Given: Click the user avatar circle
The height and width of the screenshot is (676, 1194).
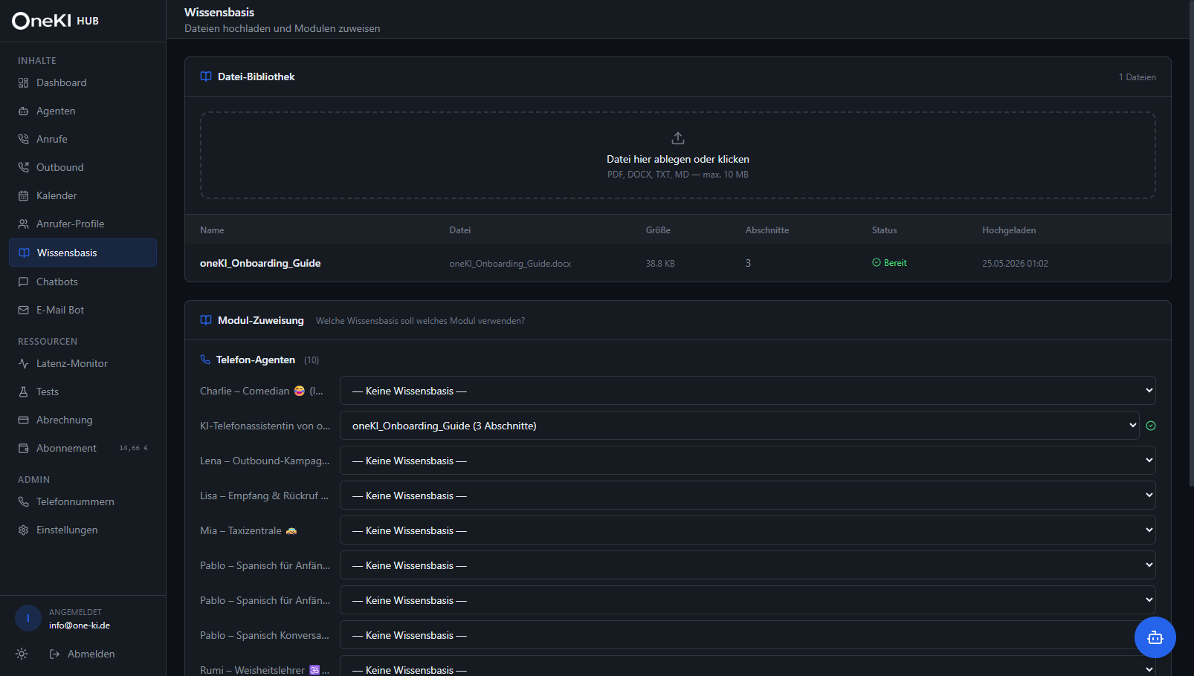Looking at the screenshot, I should (x=28, y=618).
